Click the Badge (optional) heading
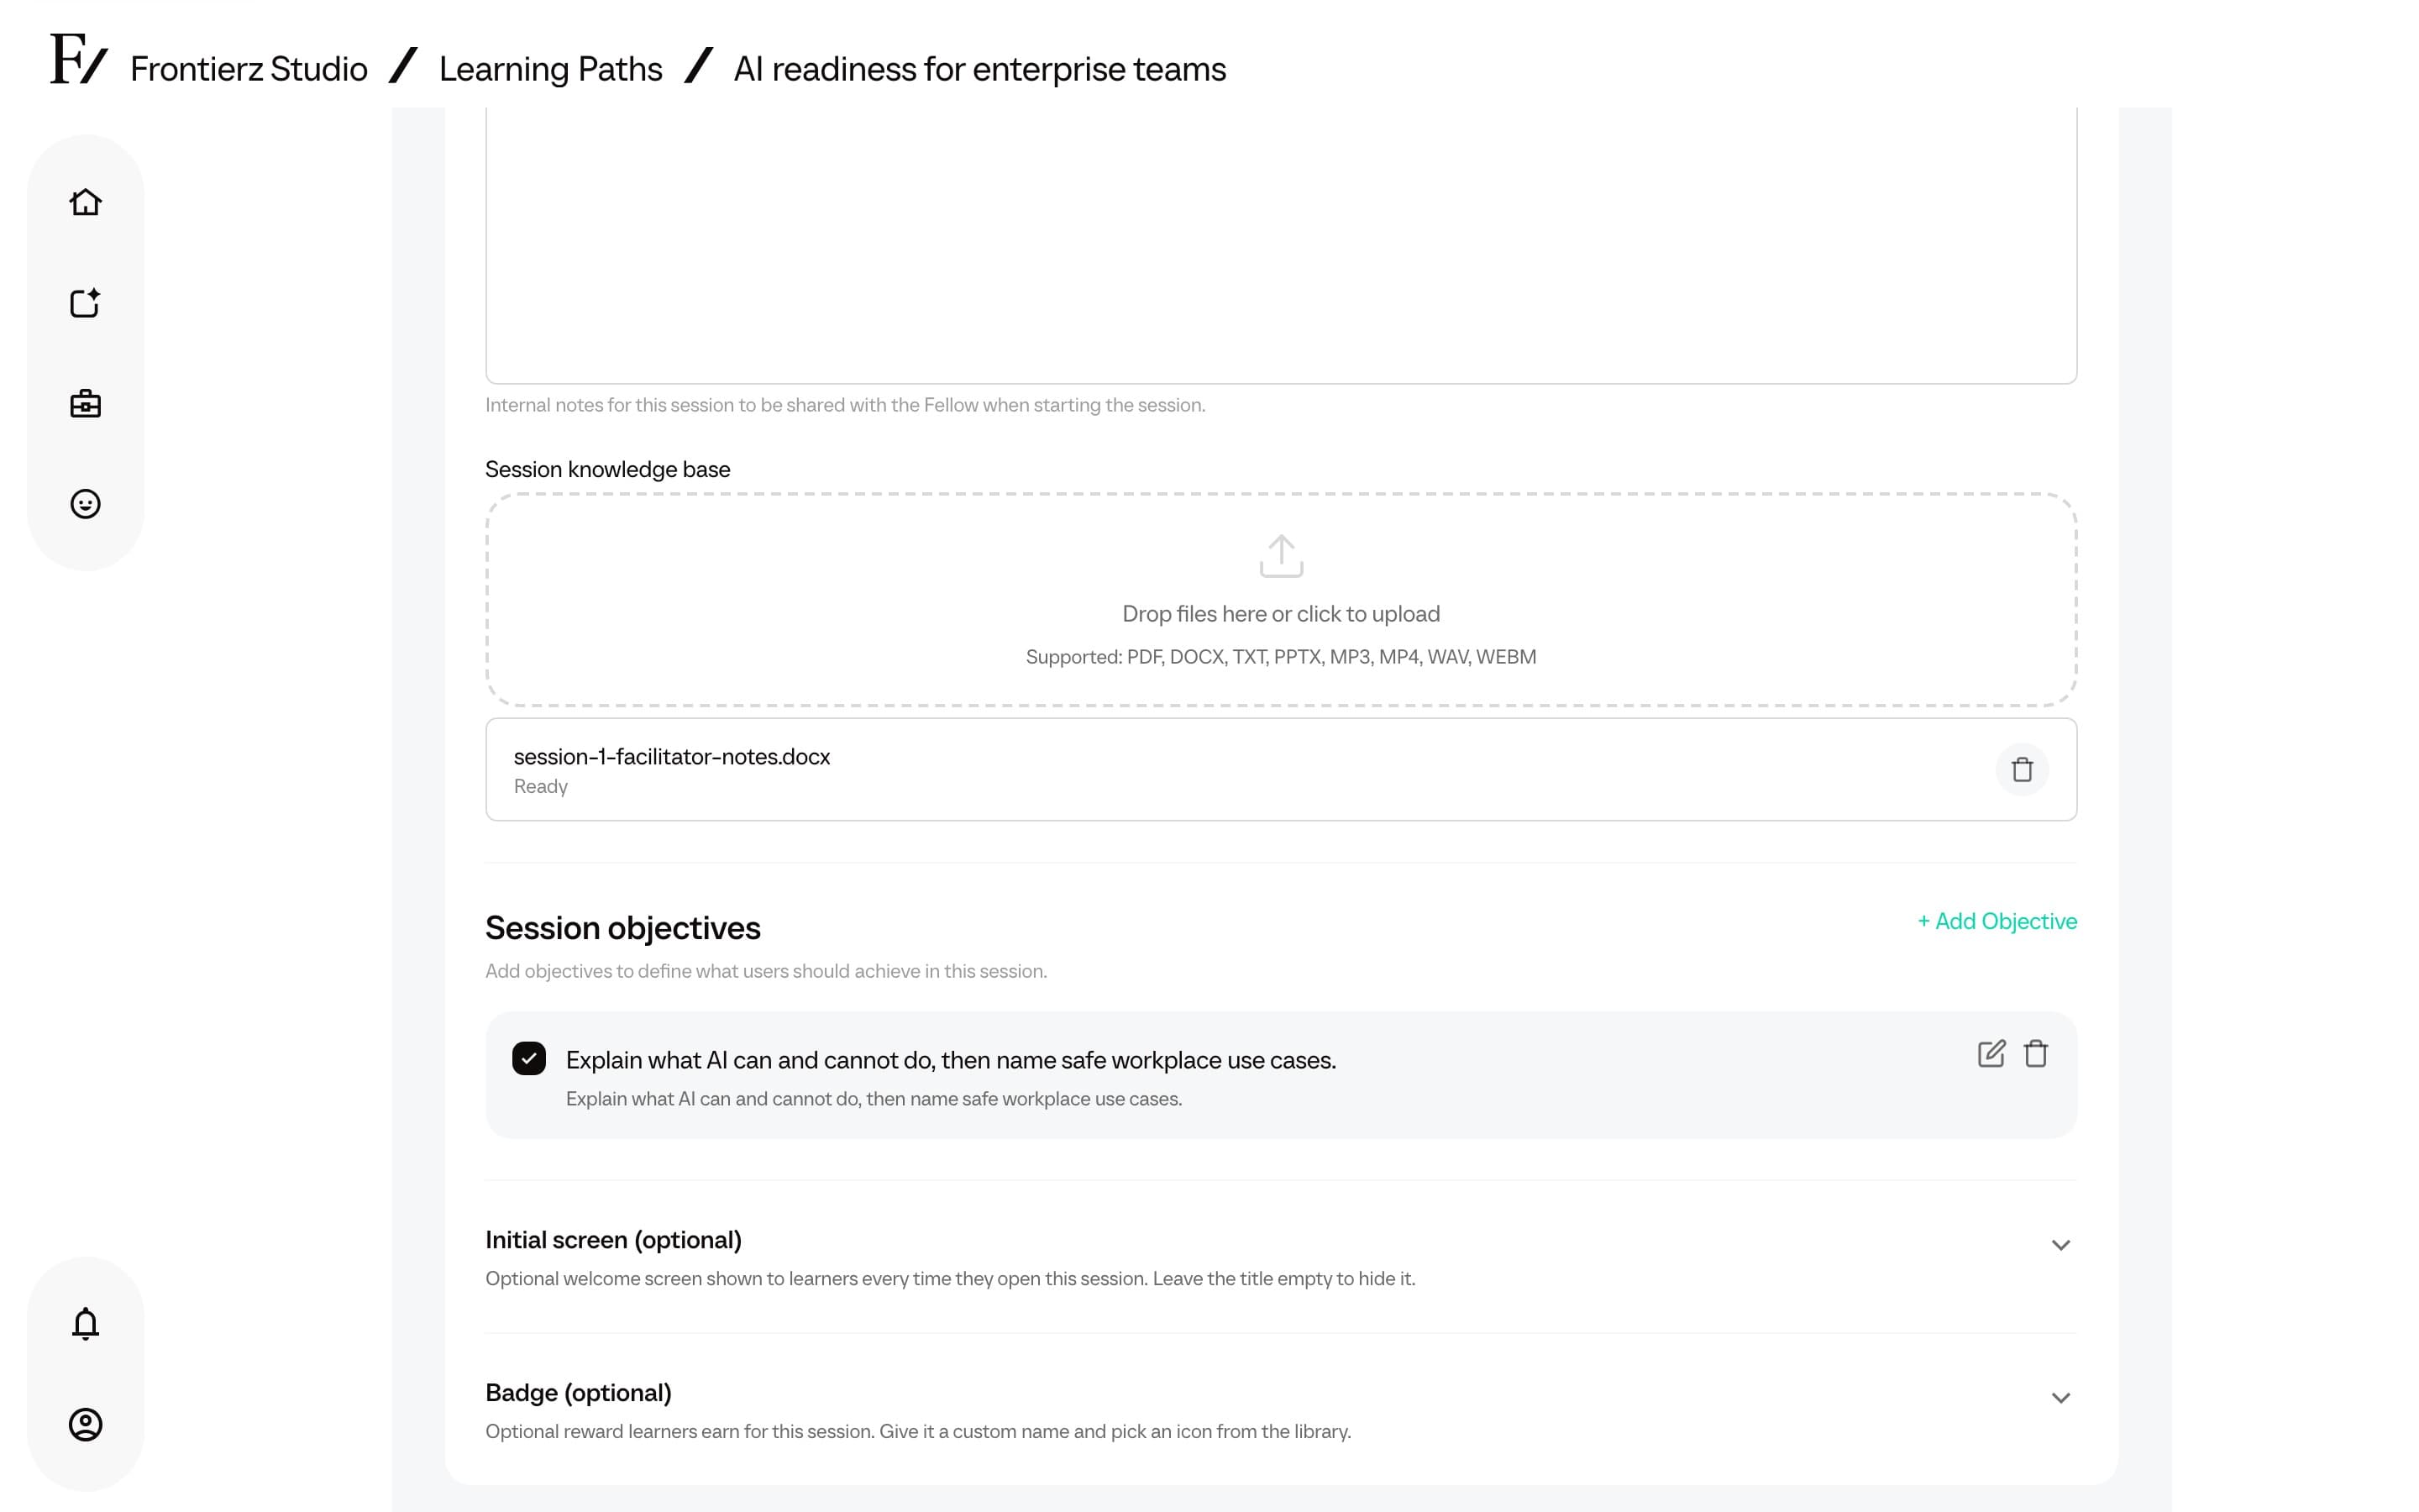This screenshot has width=2419, height=1512. (578, 1393)
